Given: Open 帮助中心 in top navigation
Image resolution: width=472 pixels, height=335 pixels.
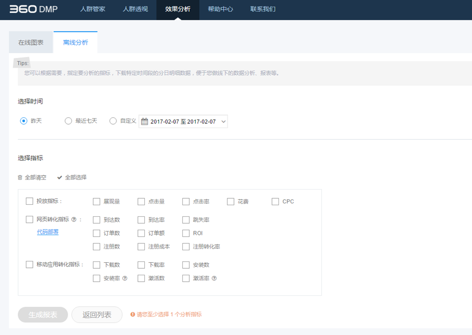Looking at the screenshot, I should pos(220,9).
